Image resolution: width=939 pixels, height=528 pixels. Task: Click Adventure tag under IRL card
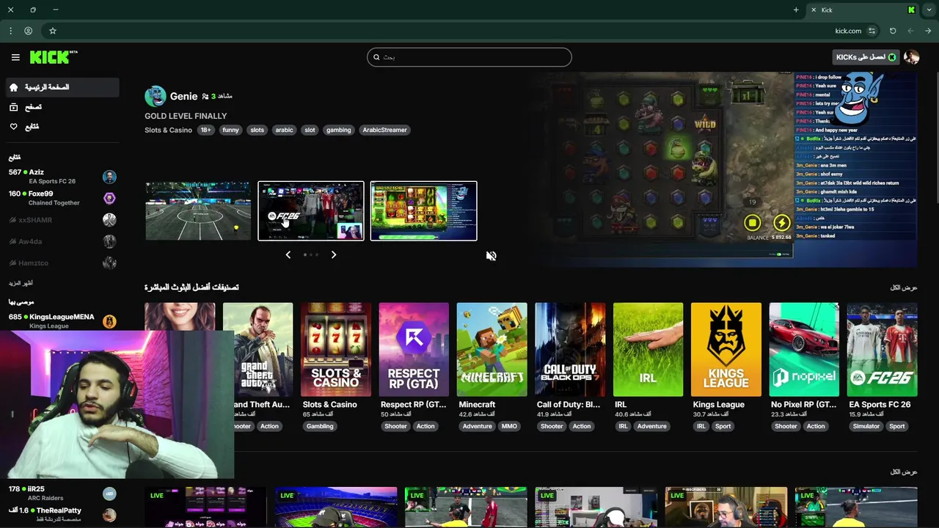click(x=651, y=426)
